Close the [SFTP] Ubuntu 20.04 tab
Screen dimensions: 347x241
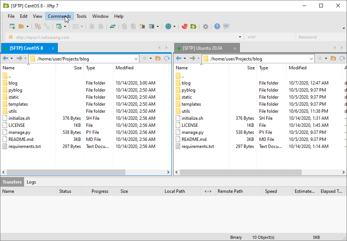click(x=235, y=49)
